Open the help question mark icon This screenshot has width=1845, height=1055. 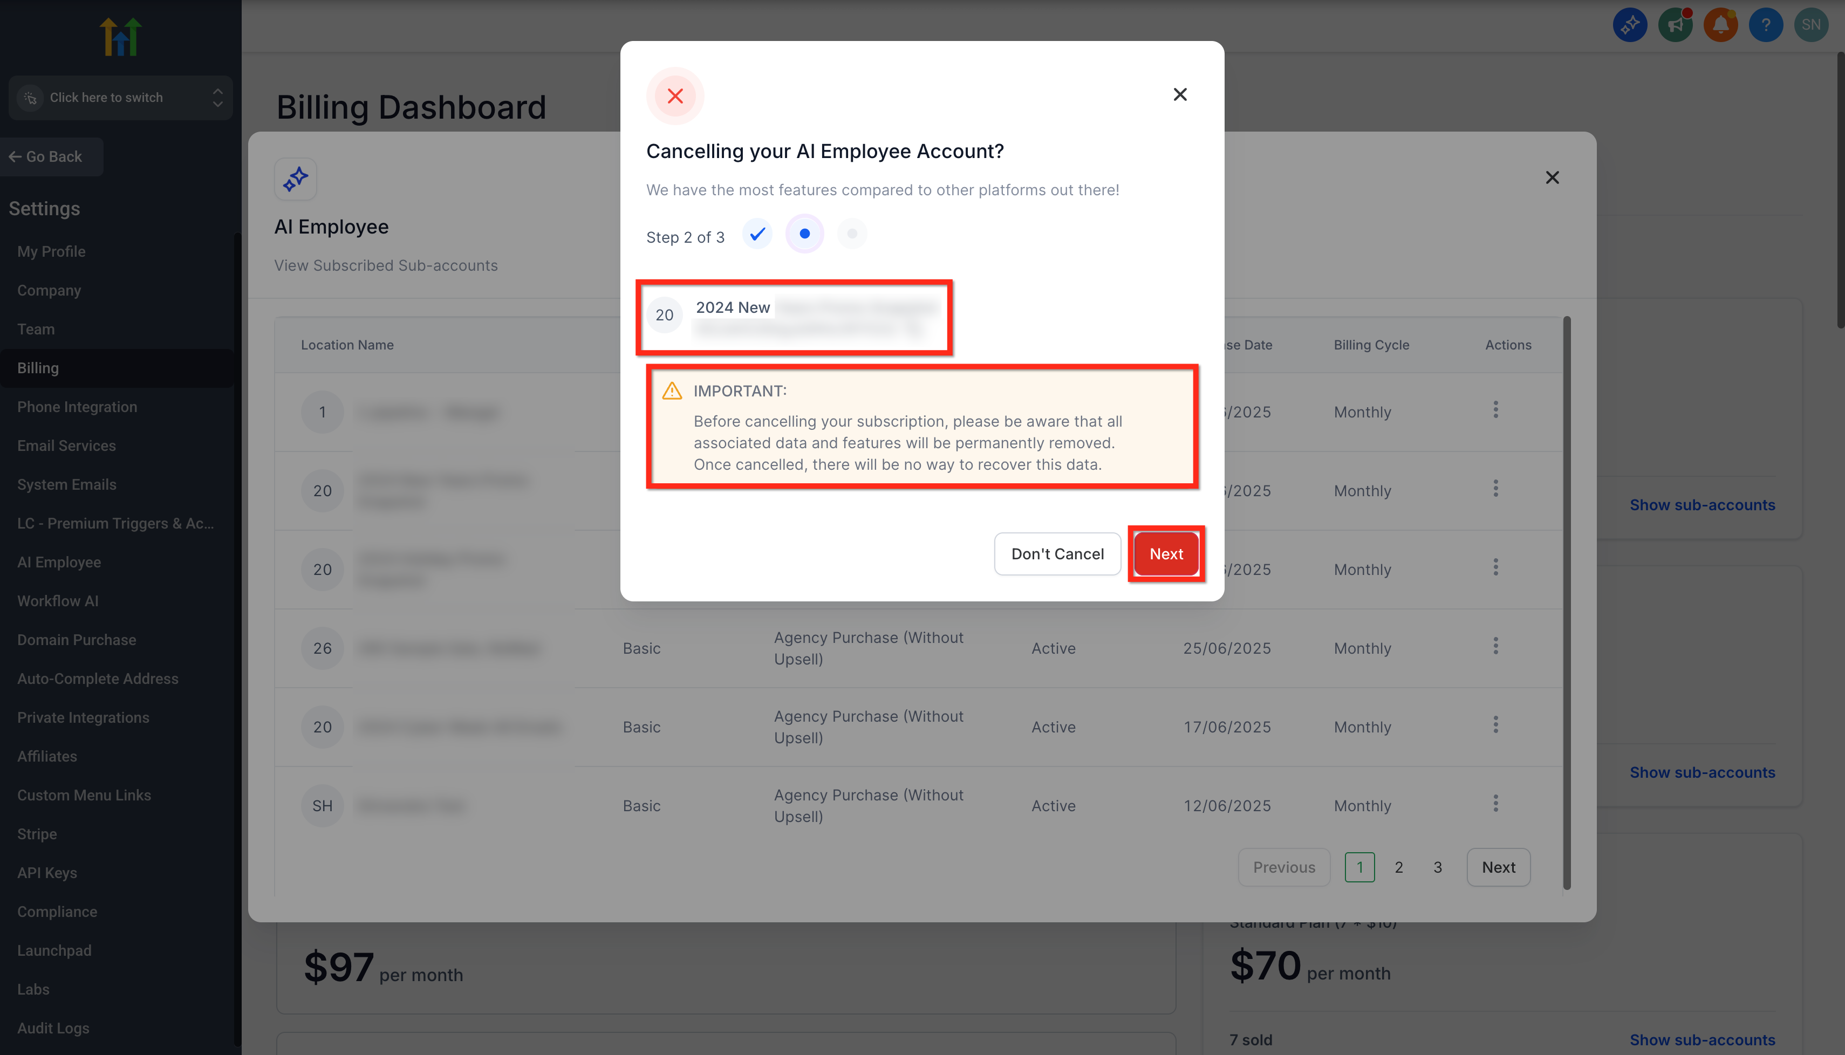pyautogui.click(x=1765, y=25)
